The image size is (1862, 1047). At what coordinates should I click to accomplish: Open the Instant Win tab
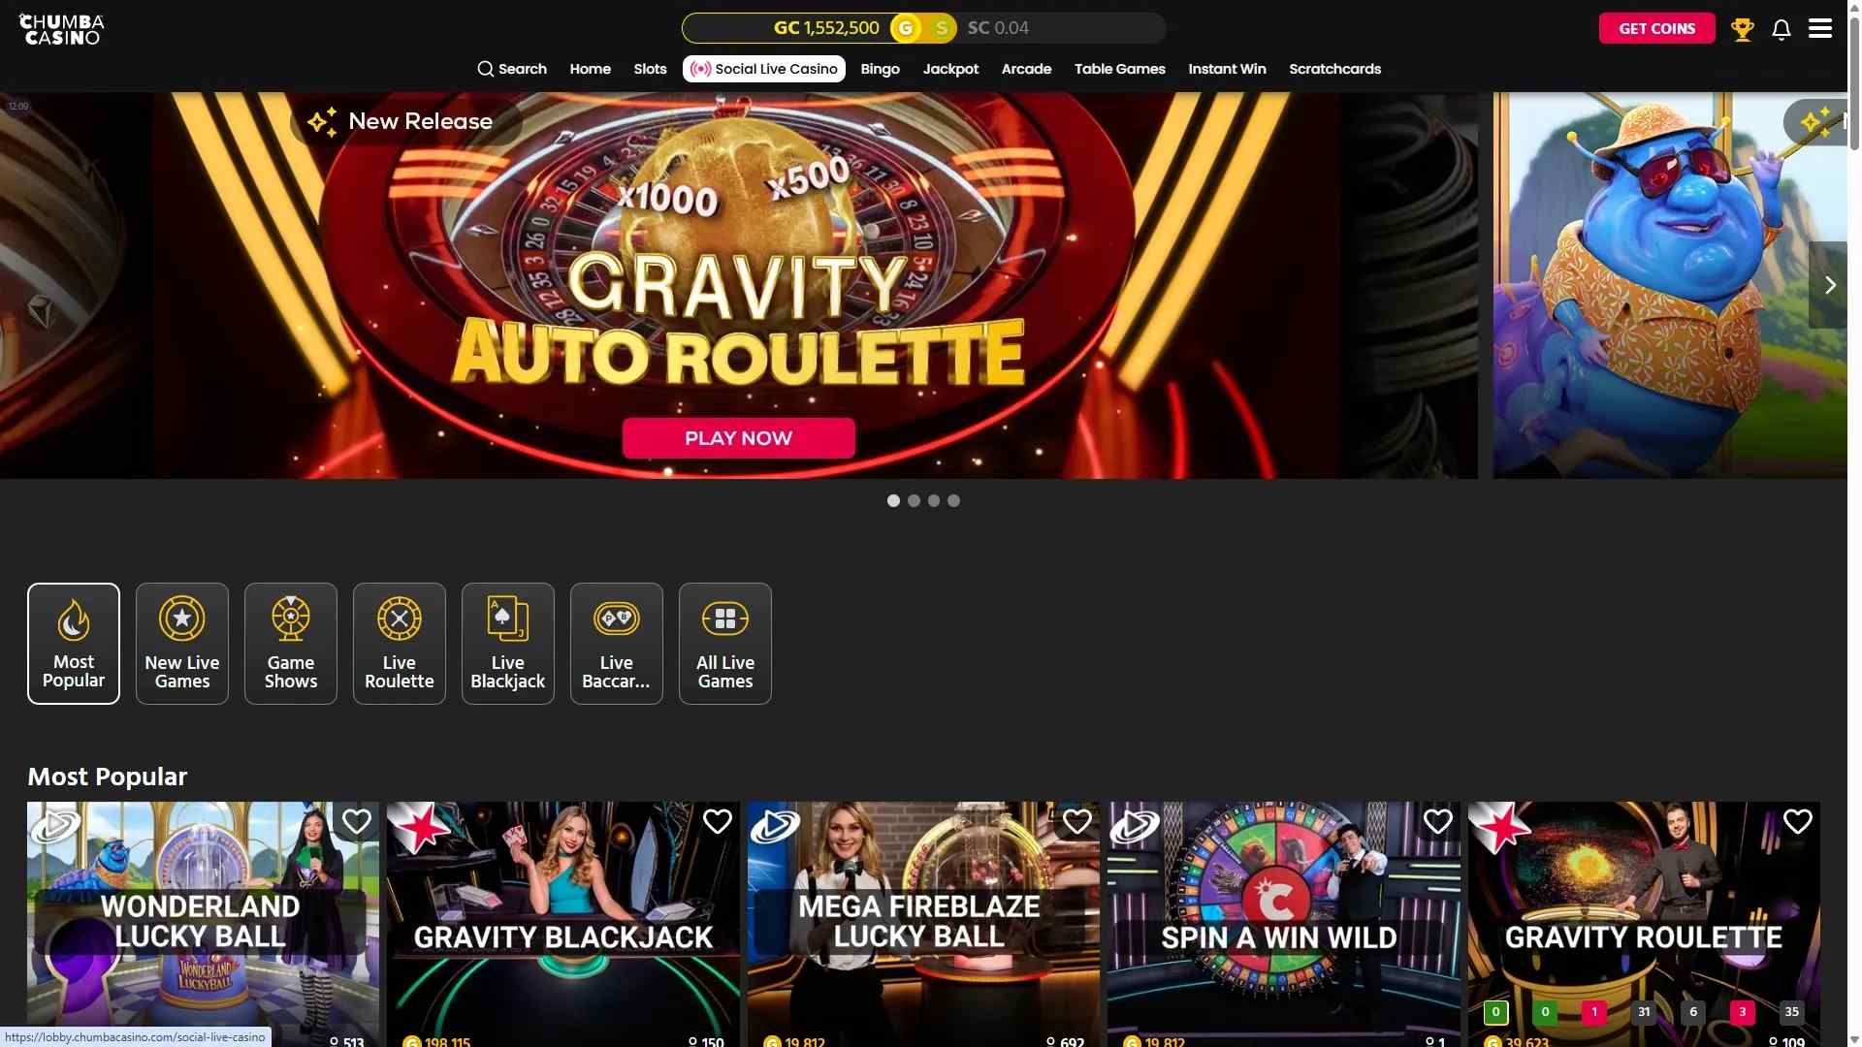pos(1227,69)
